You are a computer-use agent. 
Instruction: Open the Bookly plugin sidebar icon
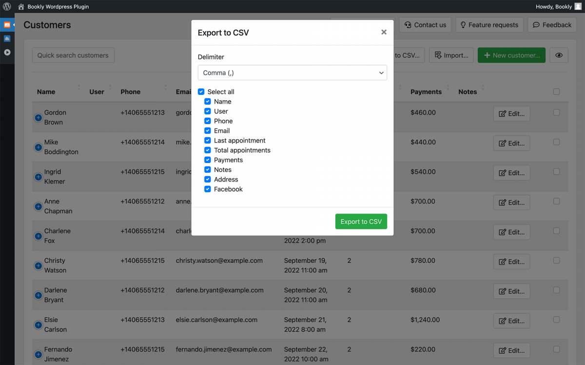click(7, 25)
